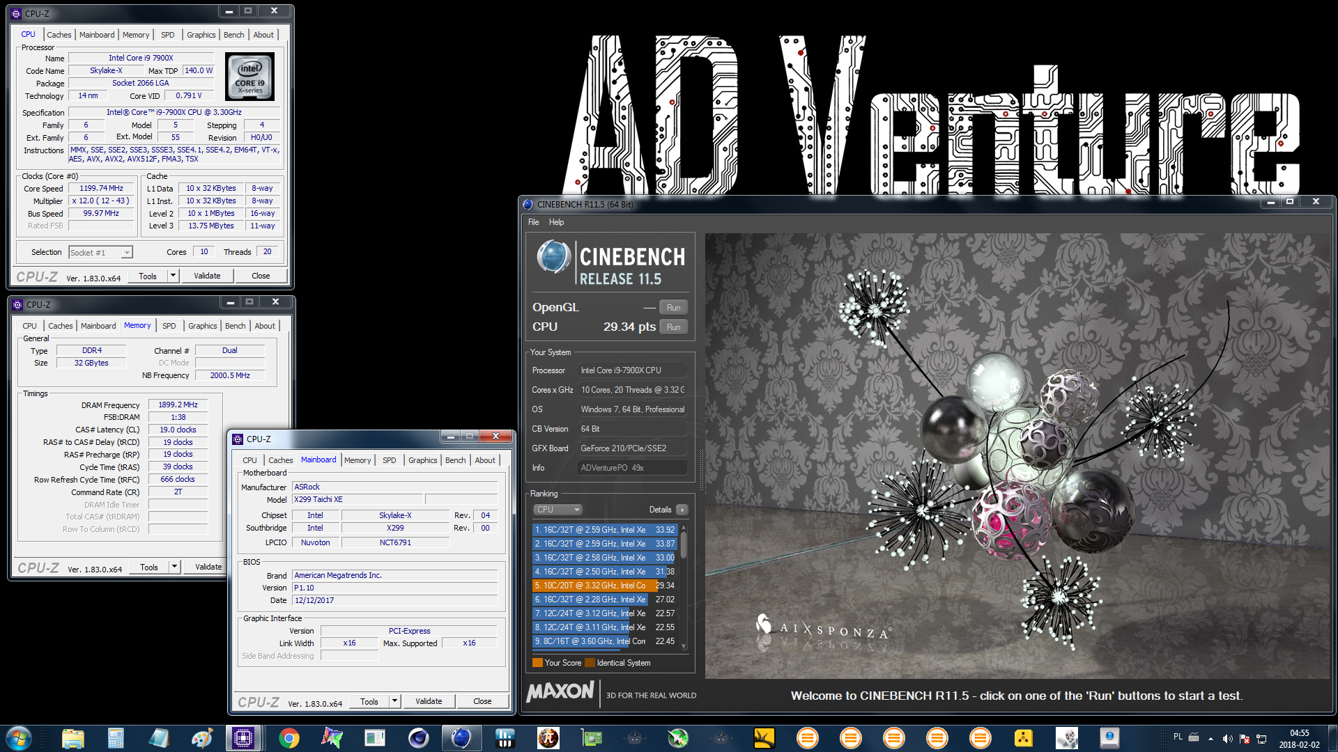Open the green X-star taskbar icon
The width and height of the screenshot is (1338, 752).
677,738
